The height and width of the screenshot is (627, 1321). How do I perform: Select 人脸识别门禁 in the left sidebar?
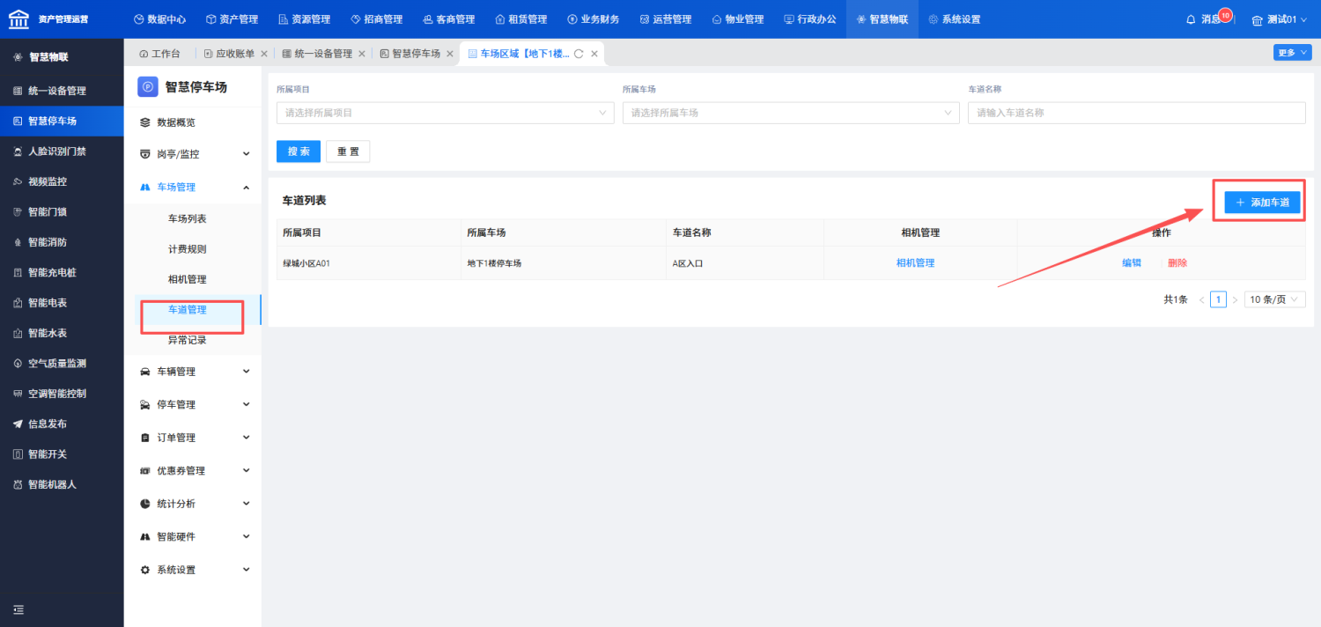coord(62,151)
